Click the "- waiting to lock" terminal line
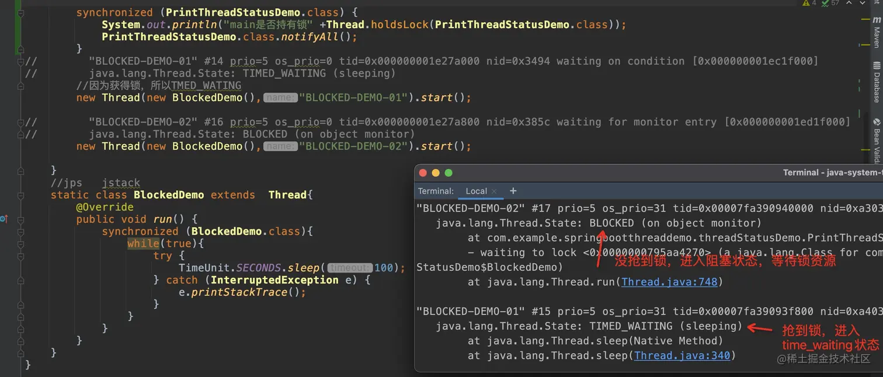Image resolution: width=883 pixels, height=377 pixels. coord(675,253)
